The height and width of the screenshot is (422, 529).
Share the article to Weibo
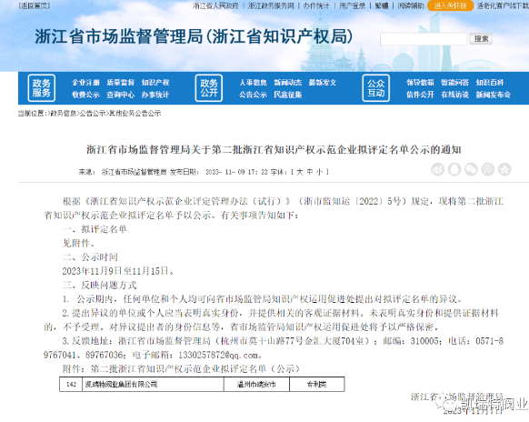(x=437, y=169)
